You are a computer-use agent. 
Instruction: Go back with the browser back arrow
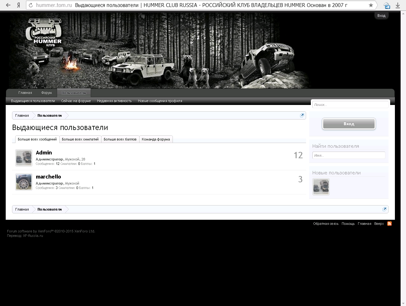tap(8, 5)
